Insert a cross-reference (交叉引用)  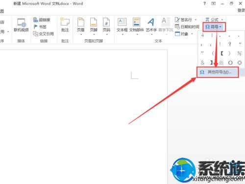click(44, 34)
